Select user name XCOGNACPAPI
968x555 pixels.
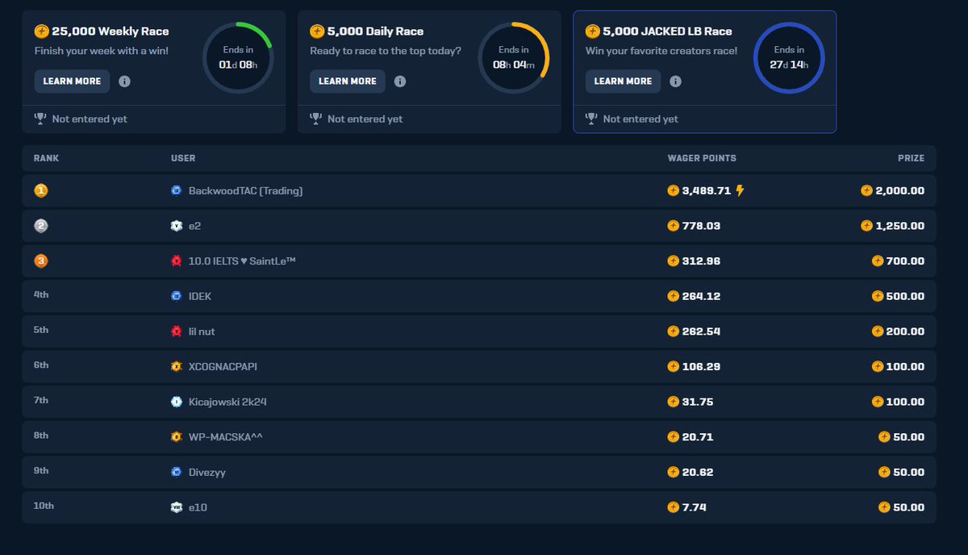pos(223,366)
